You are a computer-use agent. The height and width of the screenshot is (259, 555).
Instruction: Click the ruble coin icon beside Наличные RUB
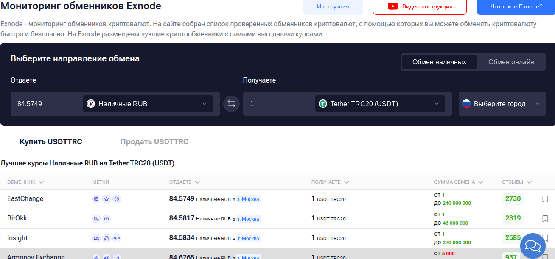pos(91,104)
